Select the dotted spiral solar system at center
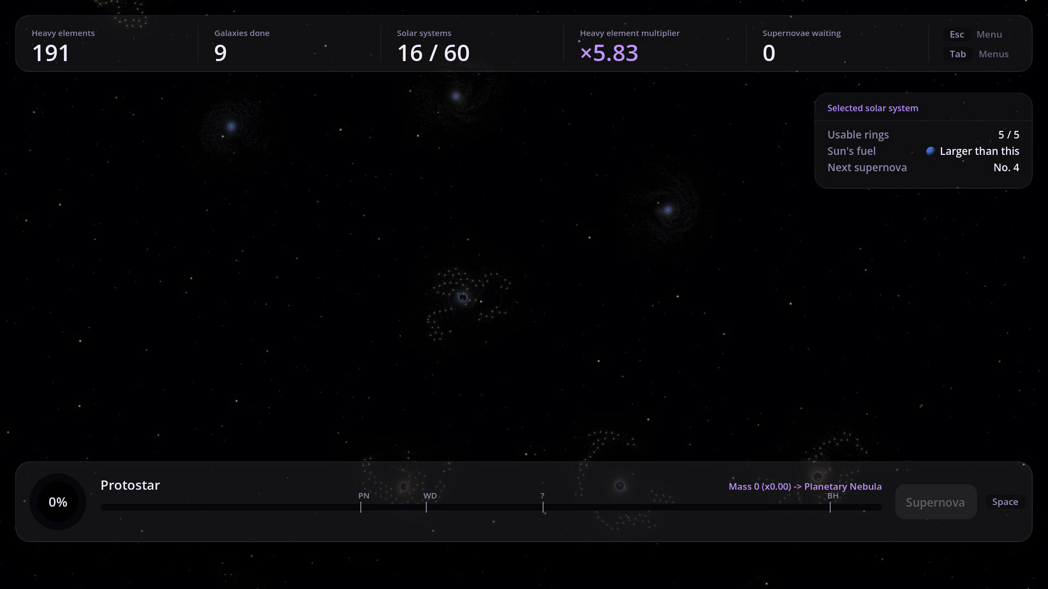 (x=463, y=298)
